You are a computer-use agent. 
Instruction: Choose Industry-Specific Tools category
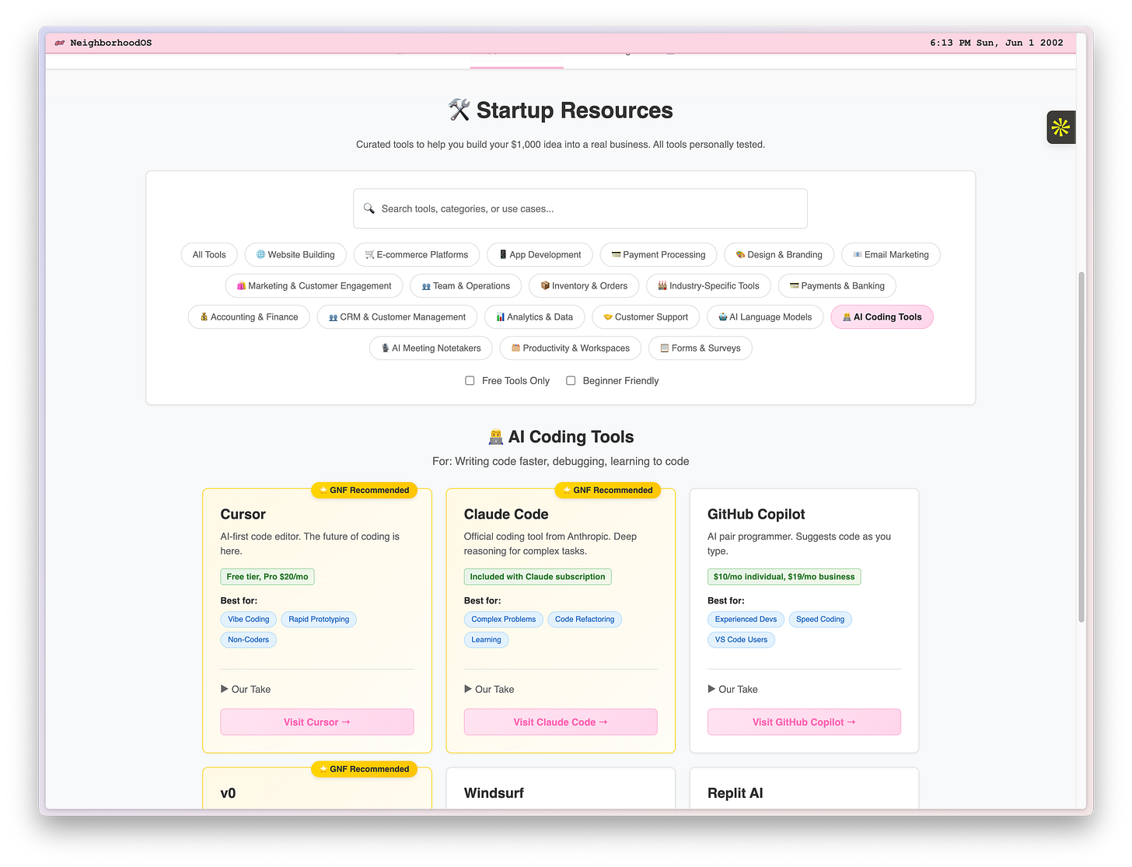coord(708,285)
